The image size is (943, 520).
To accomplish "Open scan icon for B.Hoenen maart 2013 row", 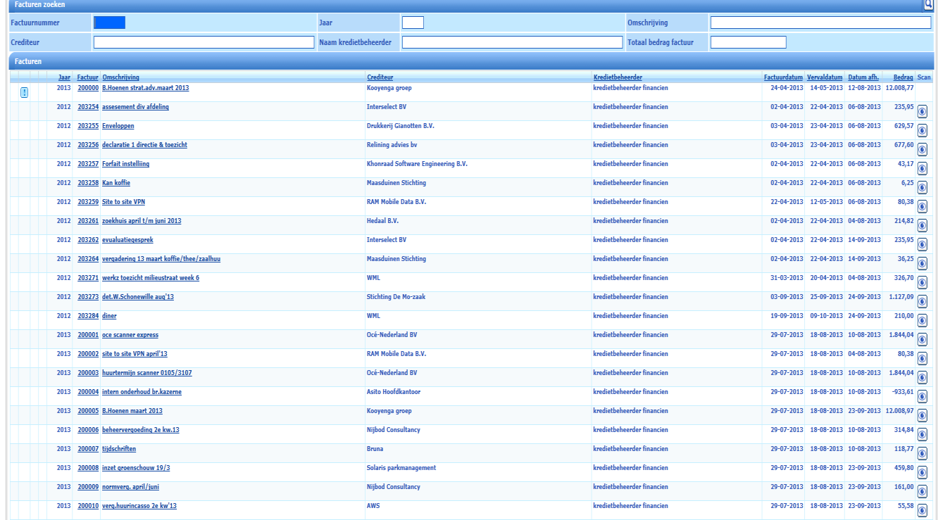I will (x=922, y=415).
